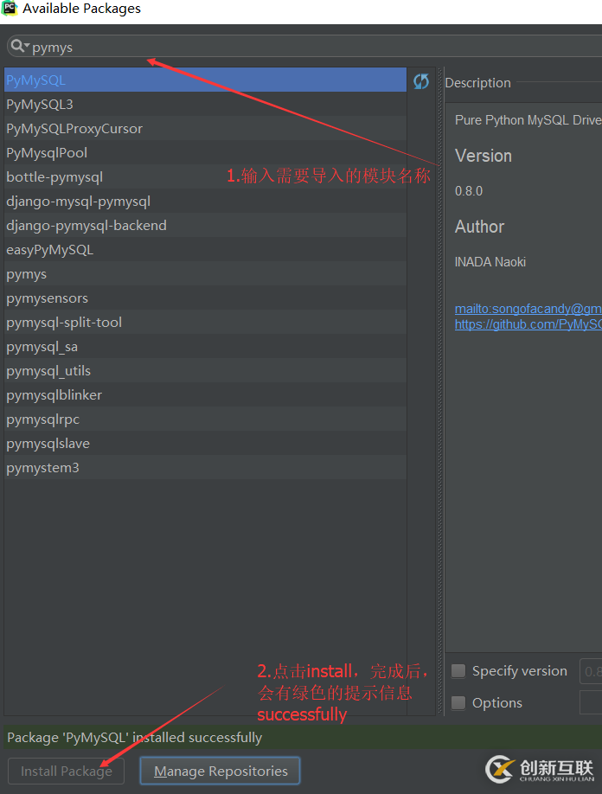
Task: Click the author name INADA Naoki
Action: pos(490,262)
